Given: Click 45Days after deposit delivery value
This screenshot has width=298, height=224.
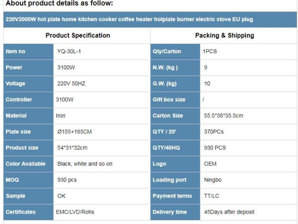Looking at the screenshot, I should tap(229, 212).
